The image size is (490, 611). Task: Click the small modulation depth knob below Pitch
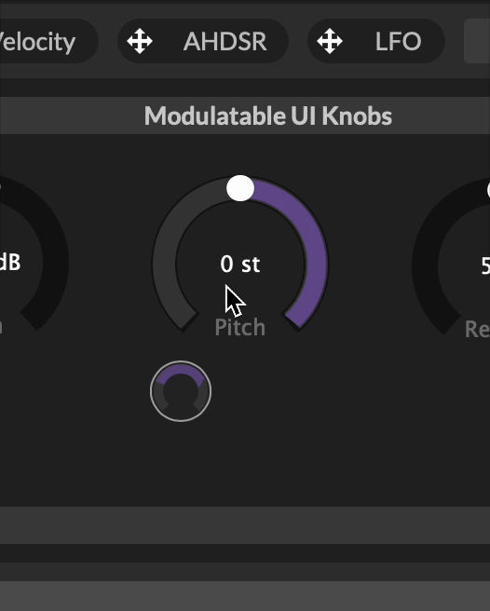click(x=181, y=391)
